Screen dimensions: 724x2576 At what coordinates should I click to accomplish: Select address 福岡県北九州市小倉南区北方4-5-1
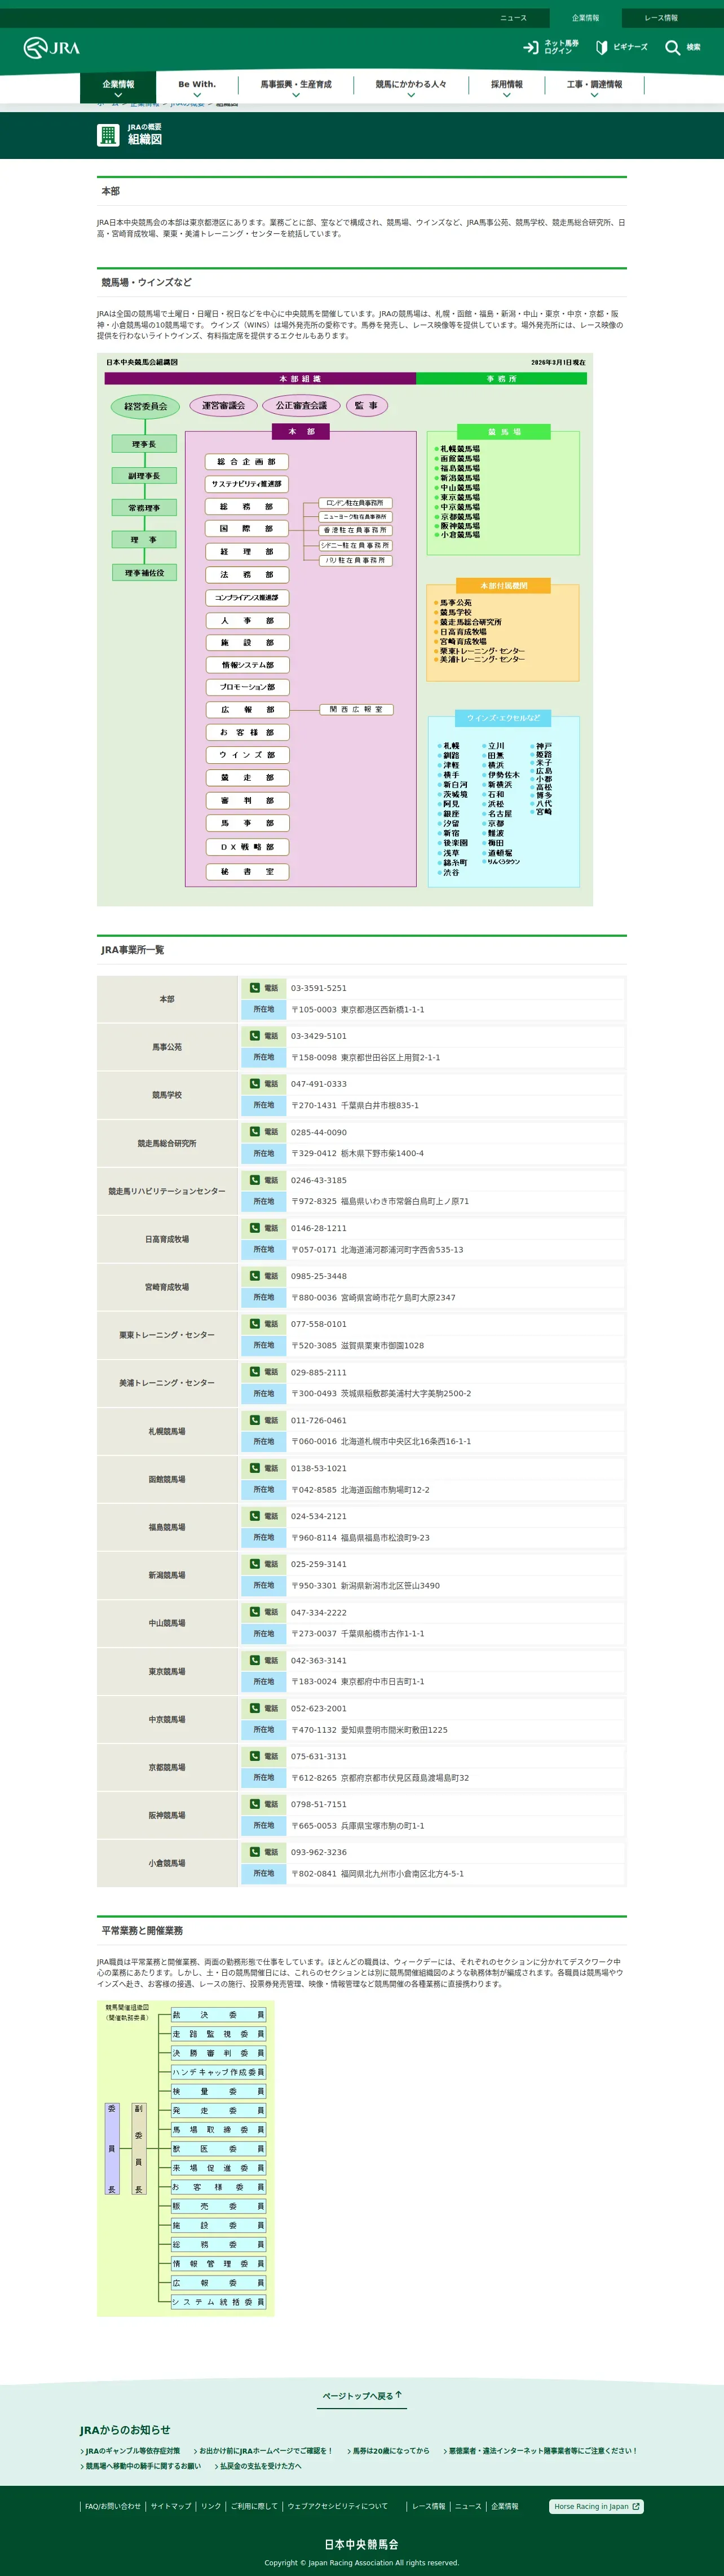pos(402,1874)
